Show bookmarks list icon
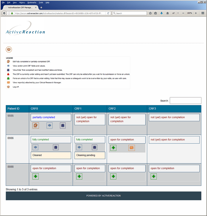This screenshot has width=207, height=216. pyautogui.click(x=156, y=13)
